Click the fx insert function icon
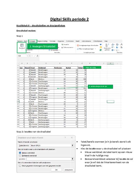The image size is (139, 196). (37, 56)
